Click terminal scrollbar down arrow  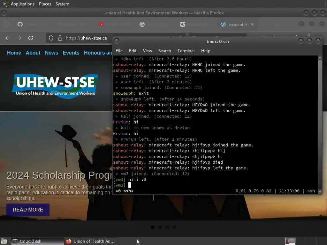320,191
